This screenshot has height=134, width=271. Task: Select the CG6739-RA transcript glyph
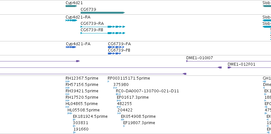click(x=103, y=27)
